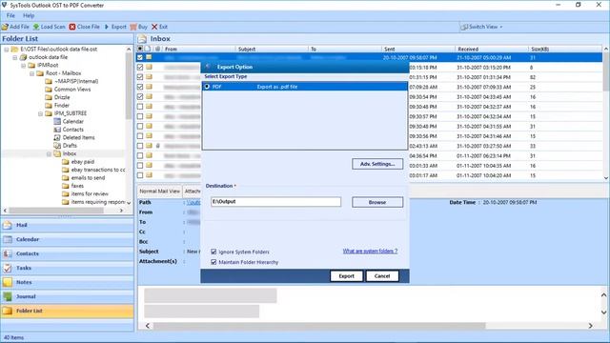Screen dimensions: 610x343
Task: Open the Switch View dropdown
Action: click(481, 27)
